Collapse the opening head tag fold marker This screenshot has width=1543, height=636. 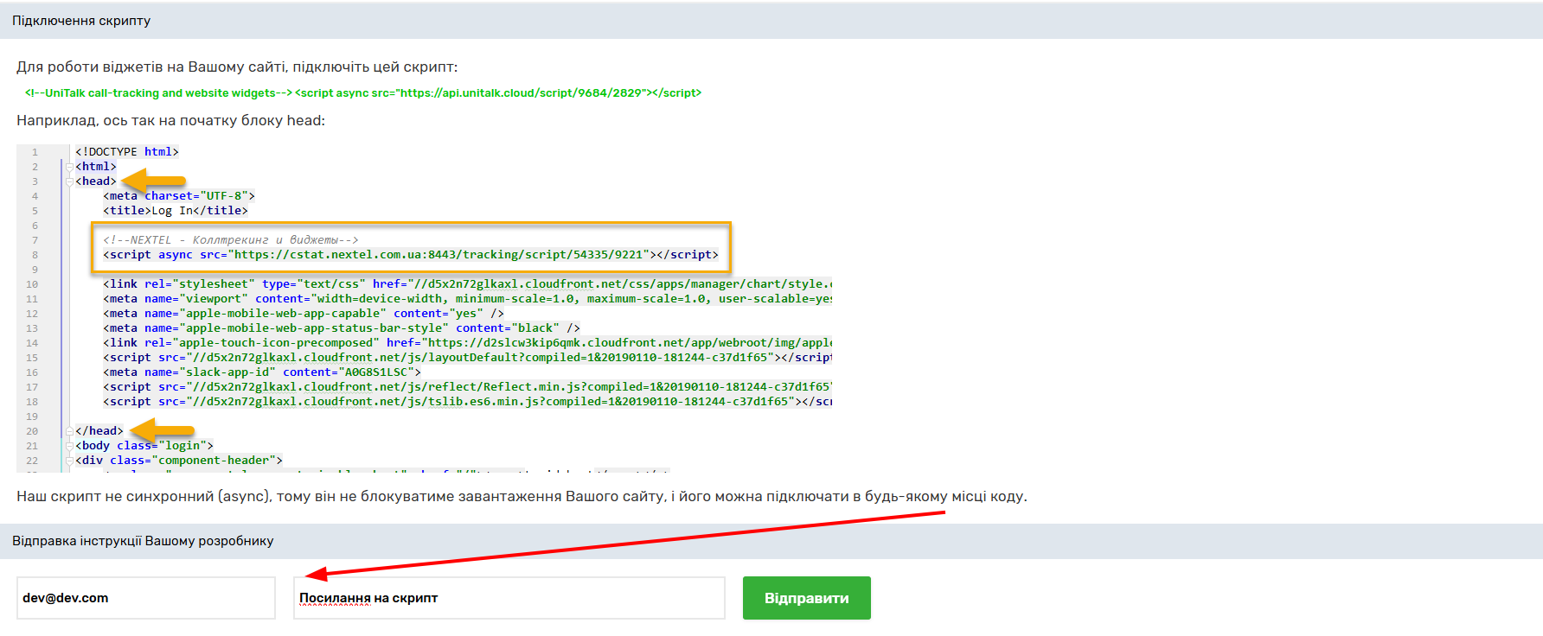(x=69, y=181)
